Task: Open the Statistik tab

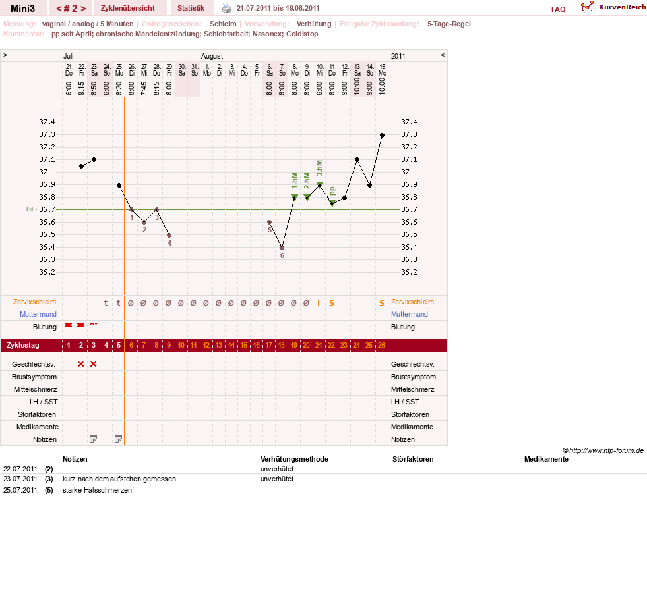Action: click(191, 9)
